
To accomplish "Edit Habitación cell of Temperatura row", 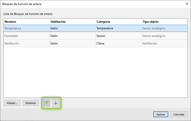I will [x=72, y=28].
